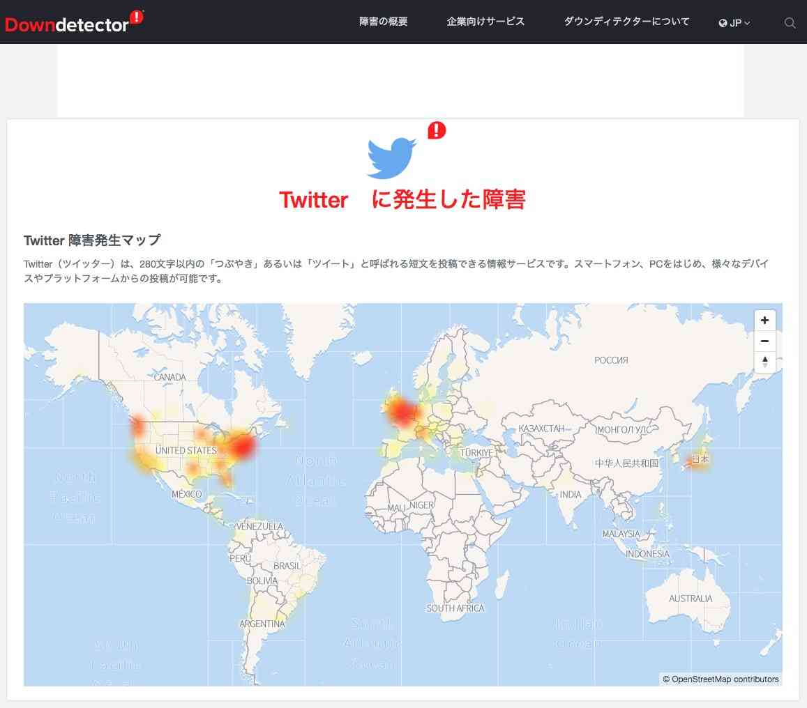Click the US Pacific Northwest outage hotspot
The height and width of the screenshot is (708, 807).
point(138,425)
